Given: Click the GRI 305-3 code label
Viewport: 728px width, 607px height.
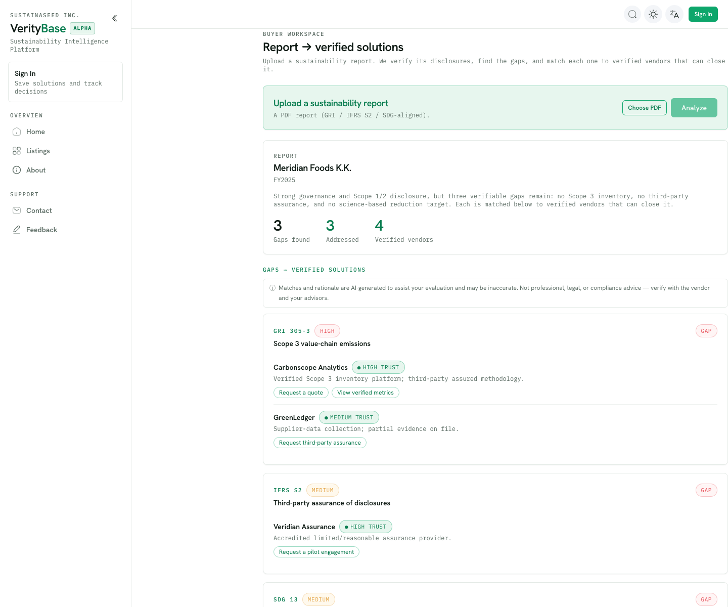Looking at the screenshot, I should point(292,331).
